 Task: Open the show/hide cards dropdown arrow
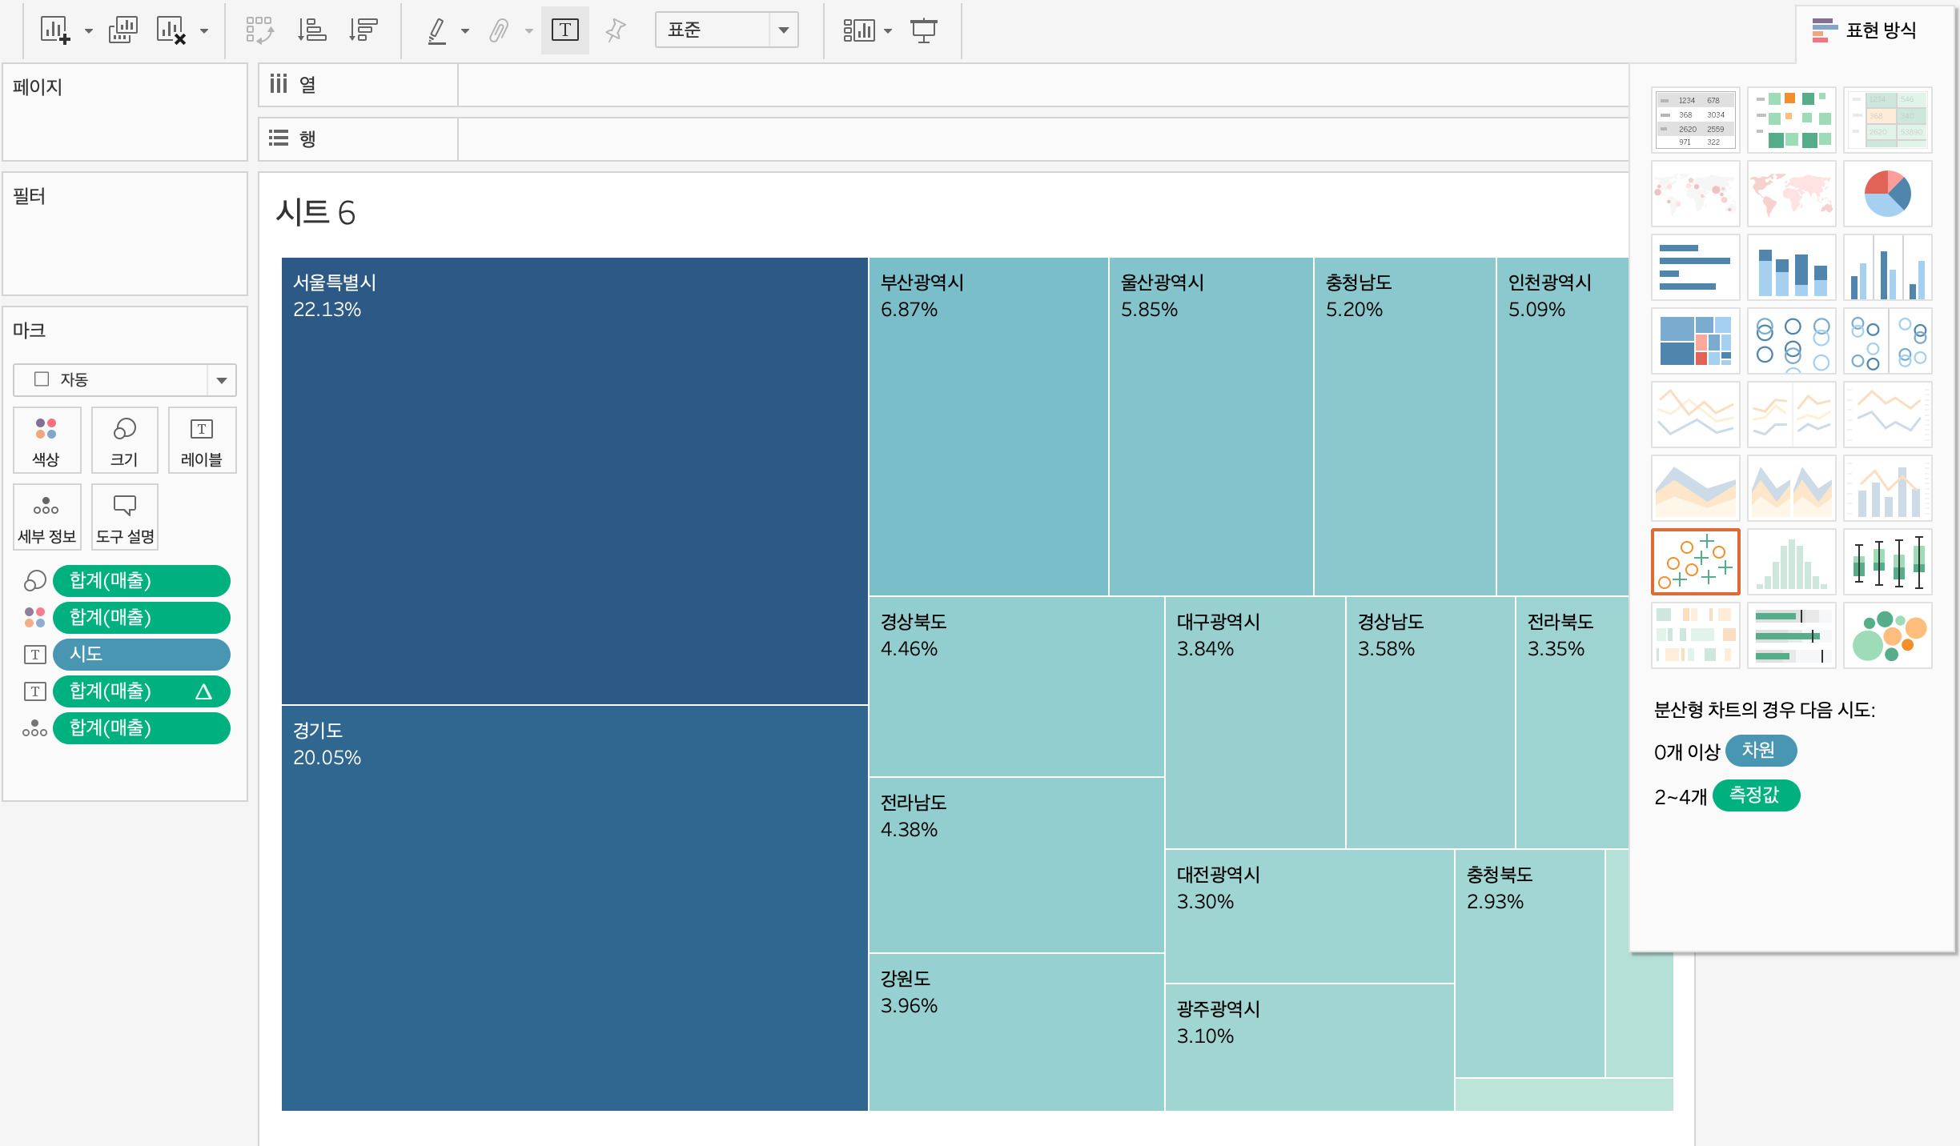tap(888, 31)
